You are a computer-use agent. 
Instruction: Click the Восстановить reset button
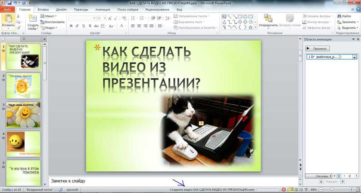pos(53,22)
